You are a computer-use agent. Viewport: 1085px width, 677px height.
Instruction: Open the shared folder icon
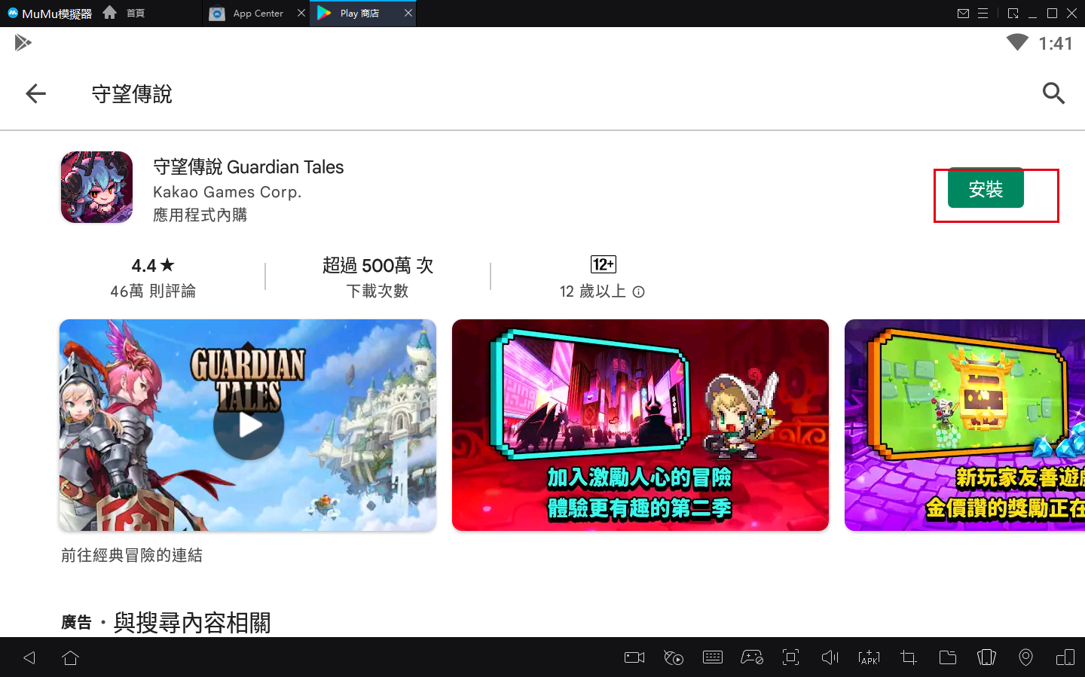coord(948,657)
